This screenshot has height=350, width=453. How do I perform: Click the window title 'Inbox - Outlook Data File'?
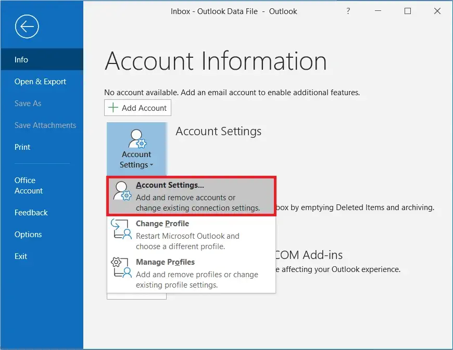pyautogui.click(x=214, y=11)
